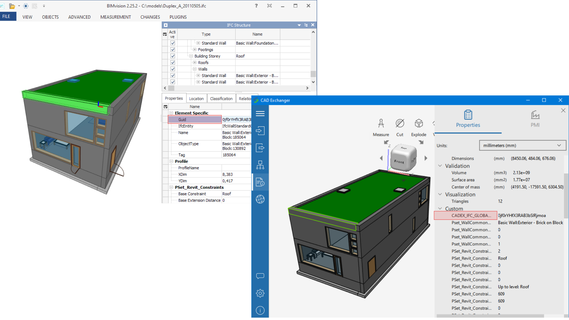This screenshot has width=569, height=320.
Task: Click the Export icon in CAD Exchanger sidebar
Action: 260,148
